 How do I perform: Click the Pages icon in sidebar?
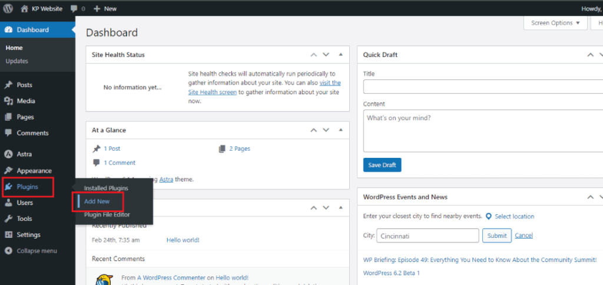(x=8, y=117)
